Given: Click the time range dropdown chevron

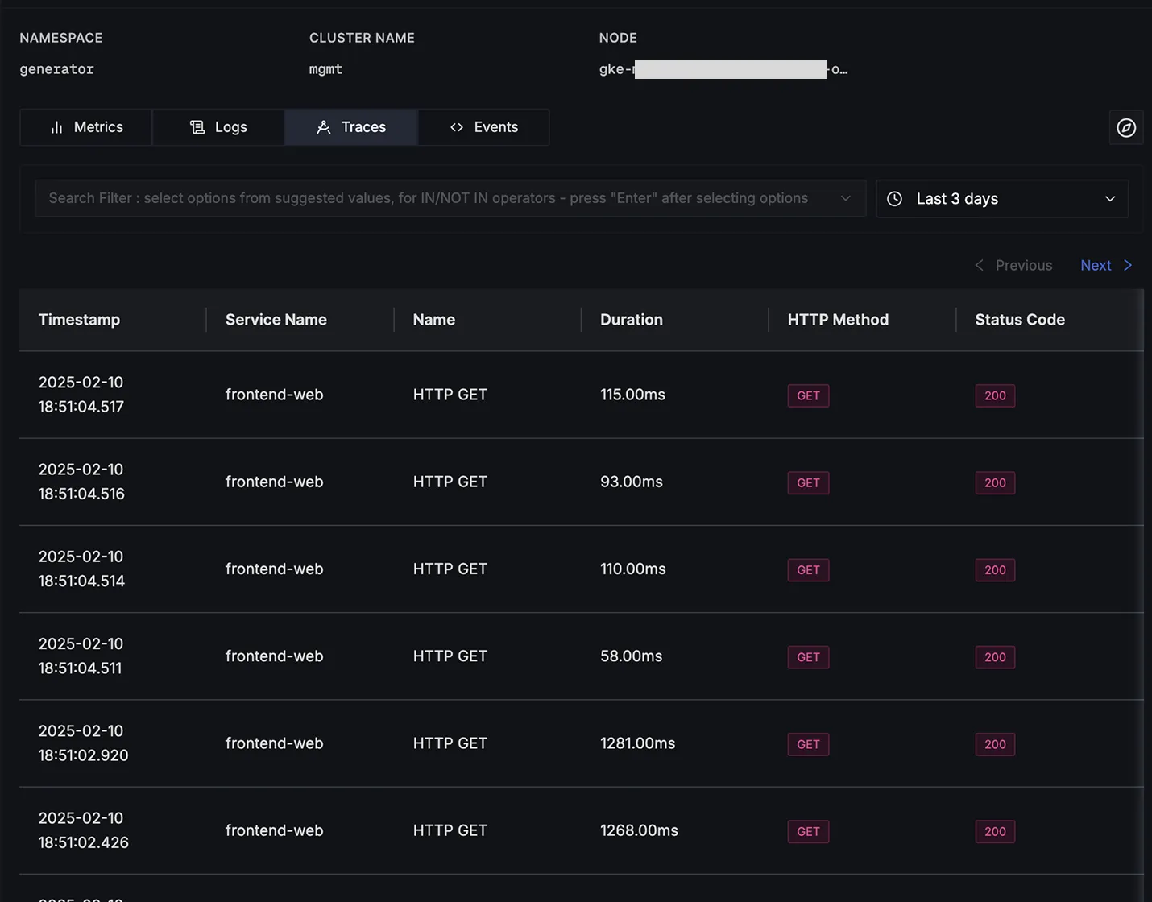Looking at the screenshot, I should point(1110,199).
